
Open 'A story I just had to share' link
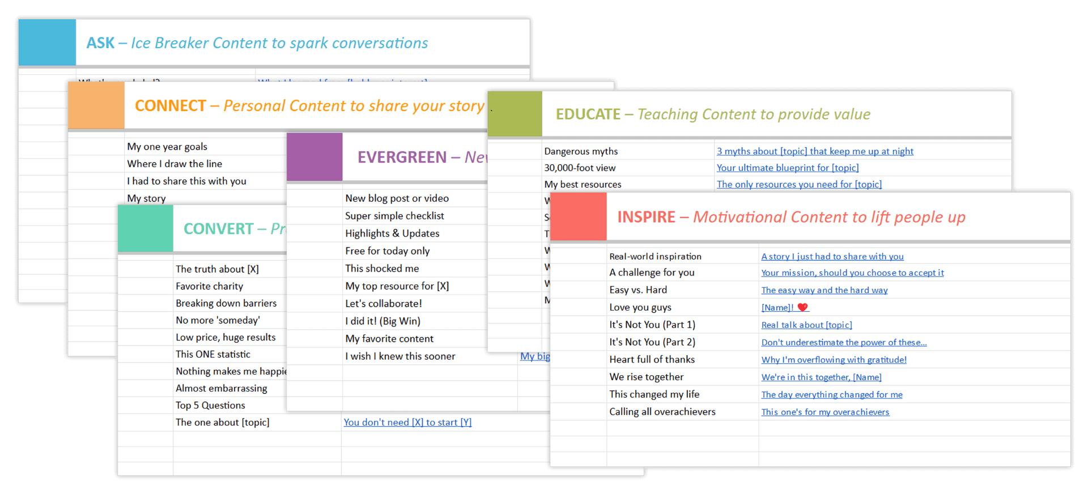click(x=832, y=257)
